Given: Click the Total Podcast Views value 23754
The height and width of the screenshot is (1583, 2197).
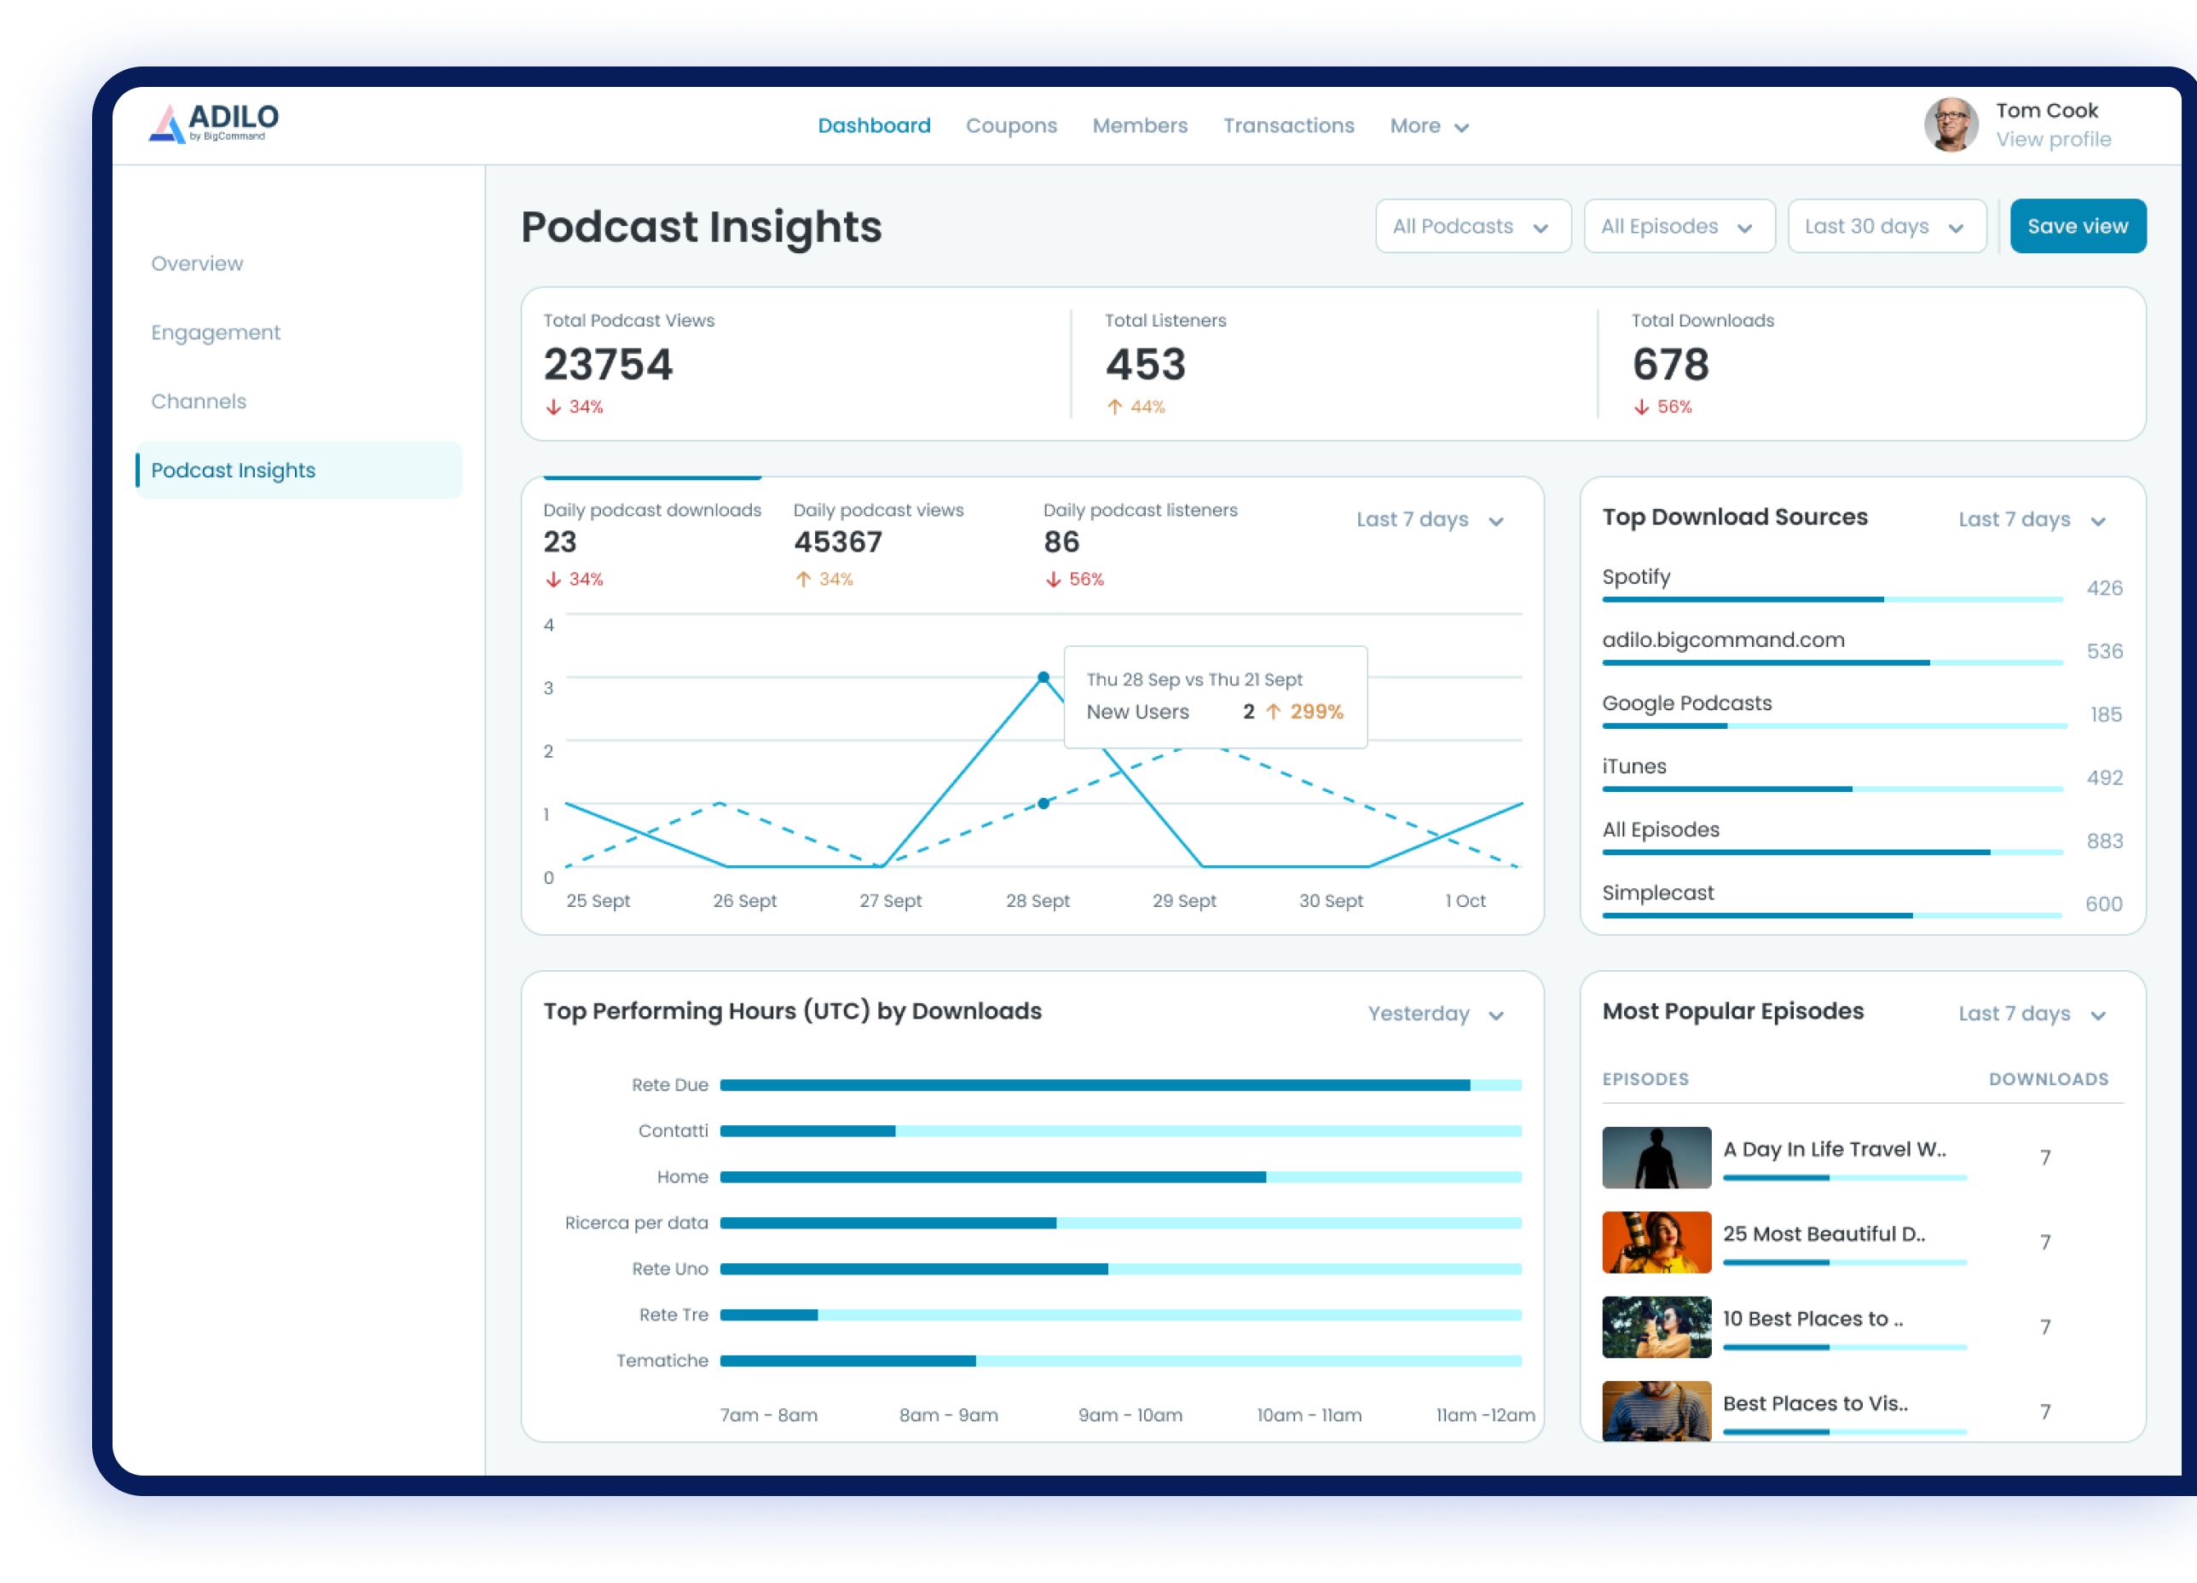Looking at the screenshot, I should pyautogui.click(x=607, y=365).
